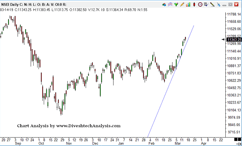Click the Mar month label on date axis
Screen dimensions: 242x146
(178, 144)
